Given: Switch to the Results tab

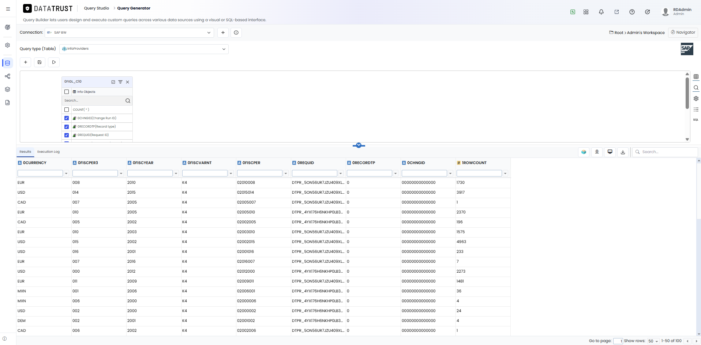Looking at the screenshot, I should (x=25, y=152).
